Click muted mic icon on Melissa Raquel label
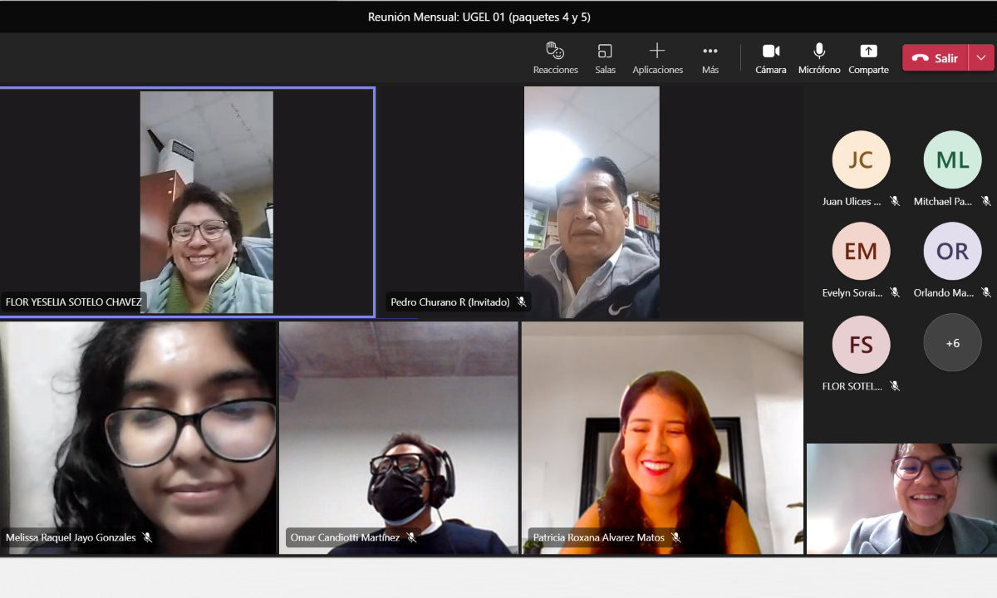Image resolution: width=997 pixels, height=598 pixels. click(147, 537)
